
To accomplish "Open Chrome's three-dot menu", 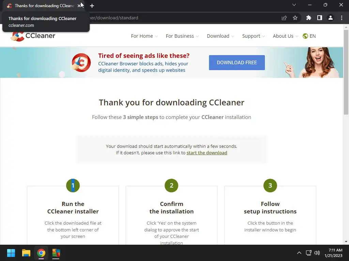I will click(342, 18).
